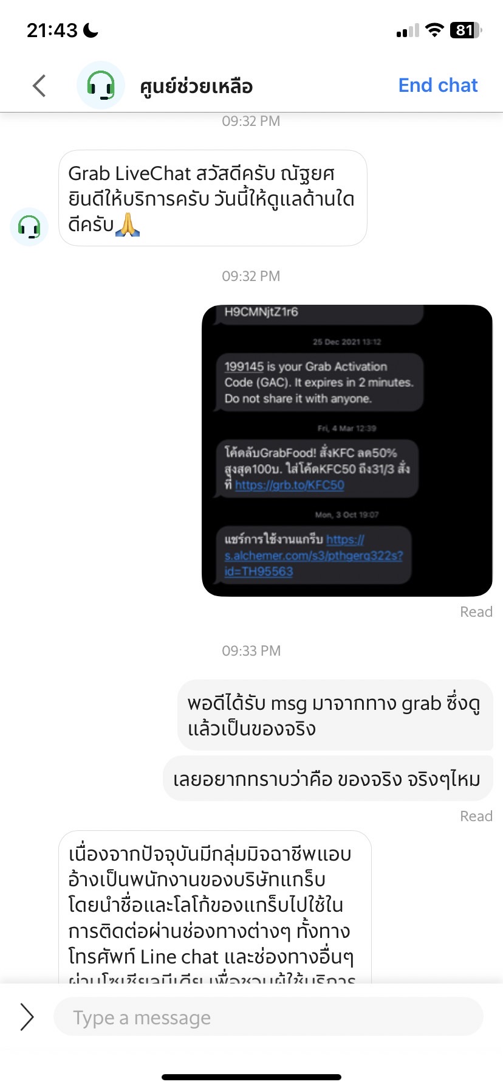Tap the cellular signal bars icon
The width and height of the screenshot is (503, 1090).
point(408,31)
